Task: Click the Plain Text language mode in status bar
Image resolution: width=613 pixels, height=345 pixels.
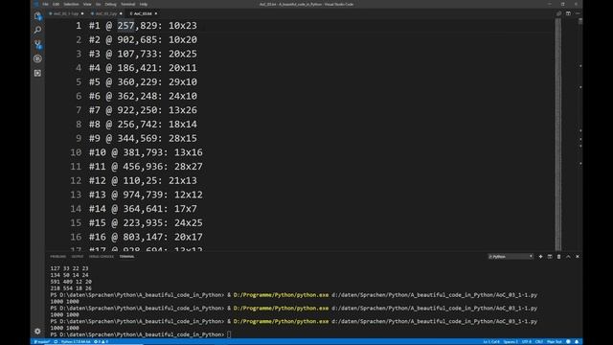Action: (x=555, y=341)
